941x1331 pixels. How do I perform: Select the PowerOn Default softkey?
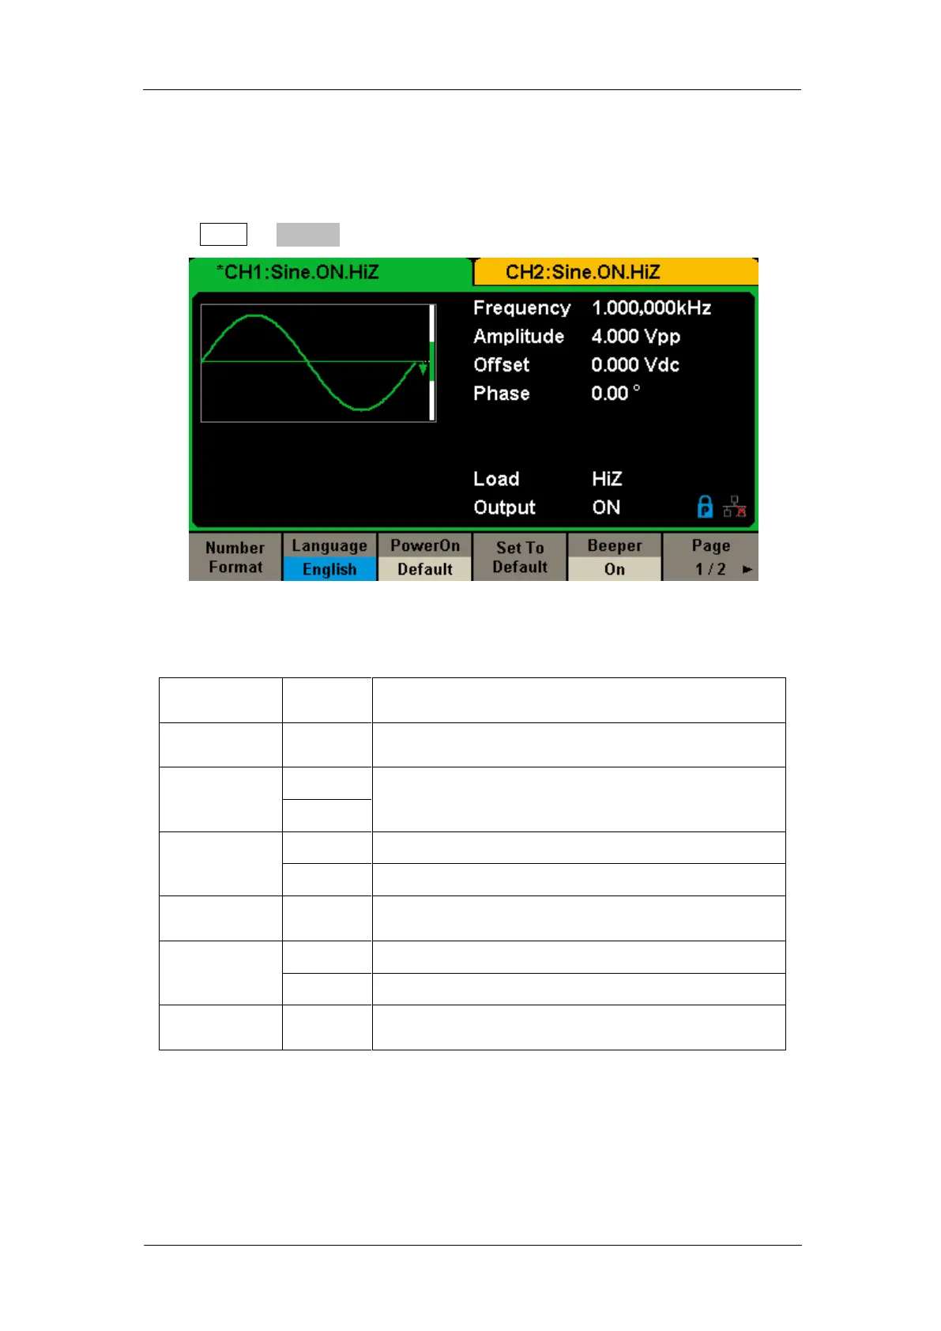coord(424,557)
